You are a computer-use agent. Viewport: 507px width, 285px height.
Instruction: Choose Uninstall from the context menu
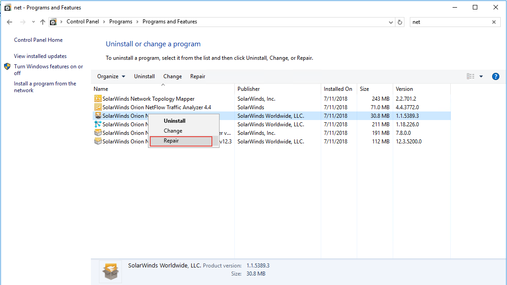[x=175, y=120]
